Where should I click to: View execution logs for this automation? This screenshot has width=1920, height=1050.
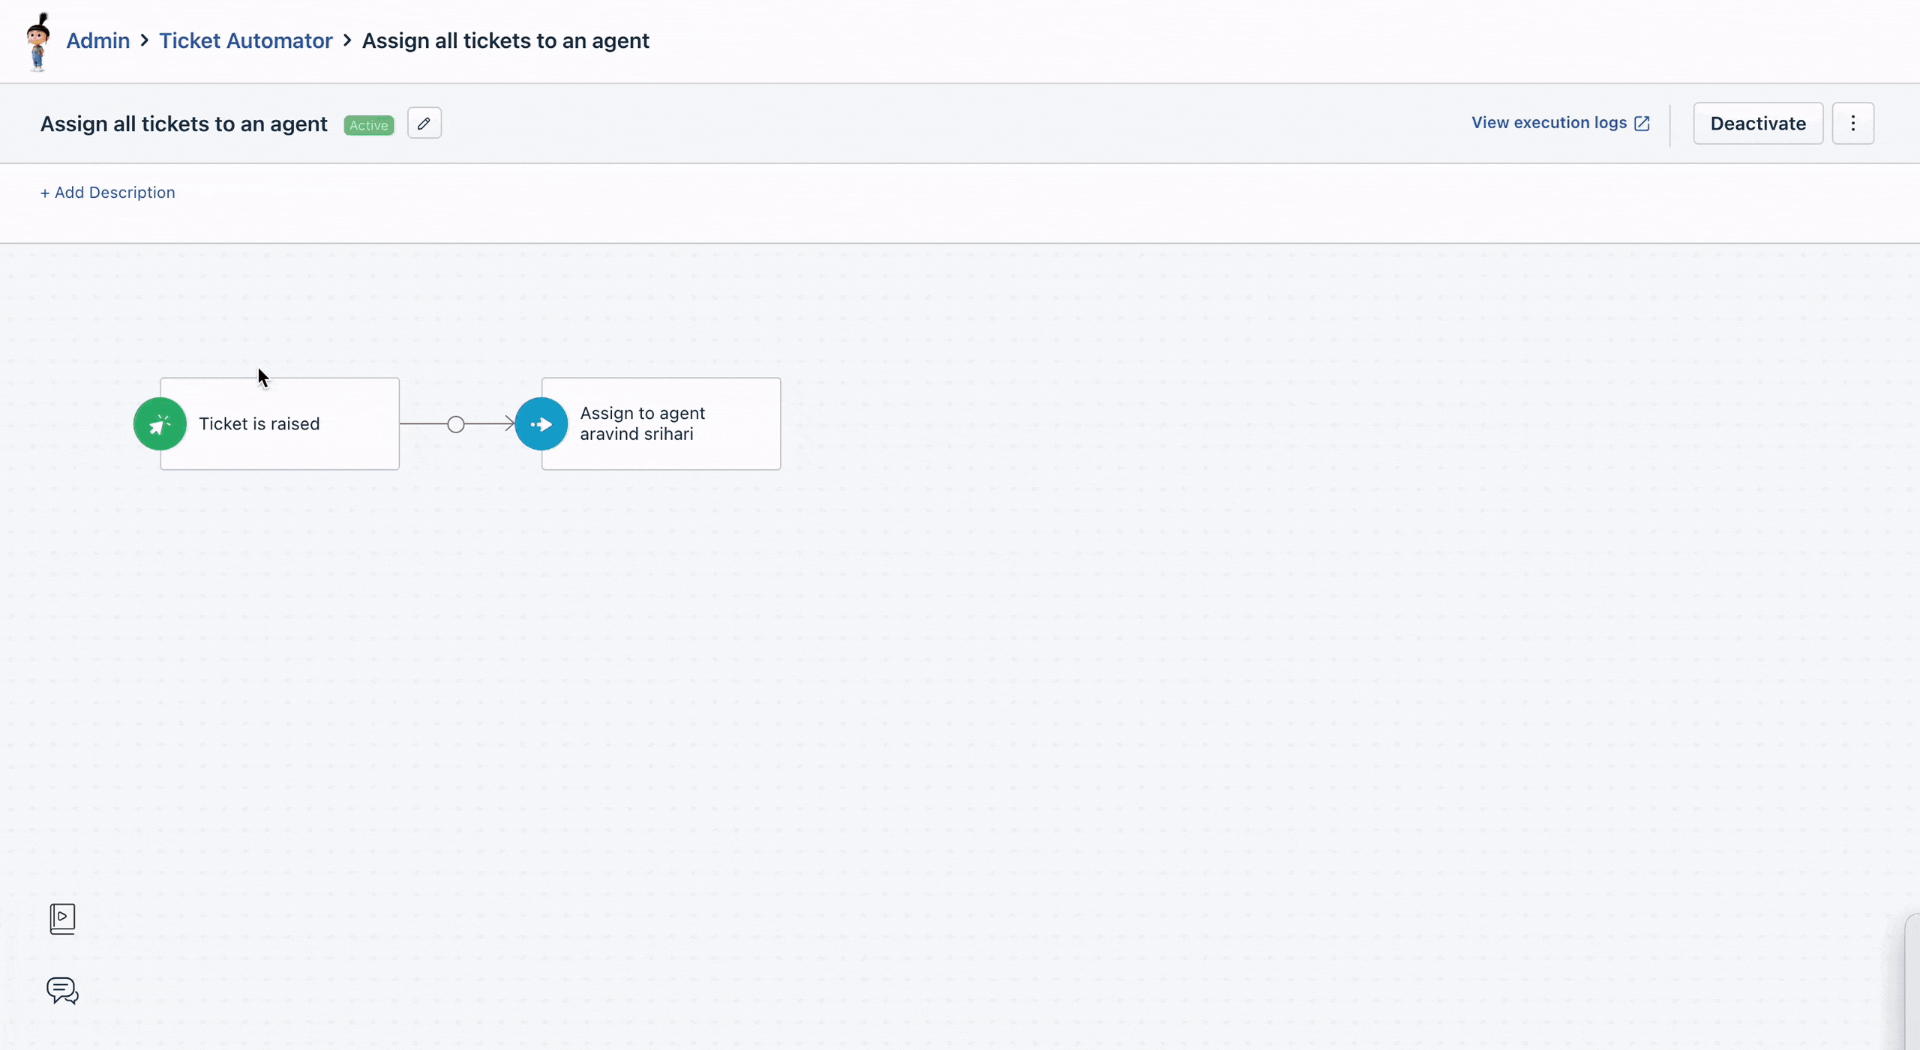(x=1559, y=123)
